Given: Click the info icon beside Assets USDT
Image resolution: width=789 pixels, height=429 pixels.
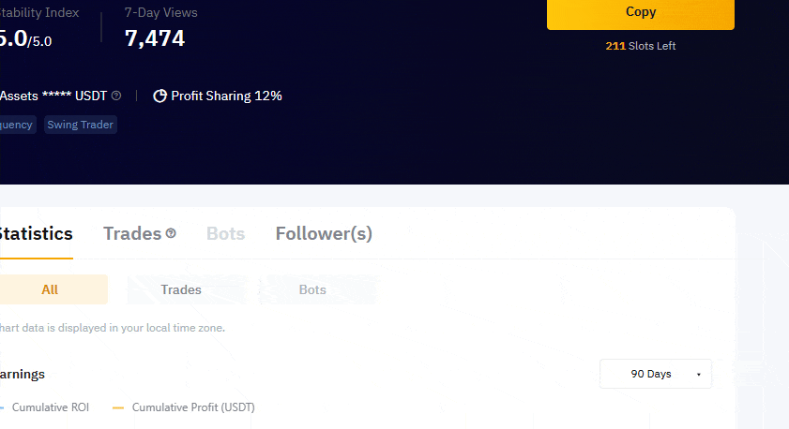Looking at the screenshot, I should click(x=116, y=96).
